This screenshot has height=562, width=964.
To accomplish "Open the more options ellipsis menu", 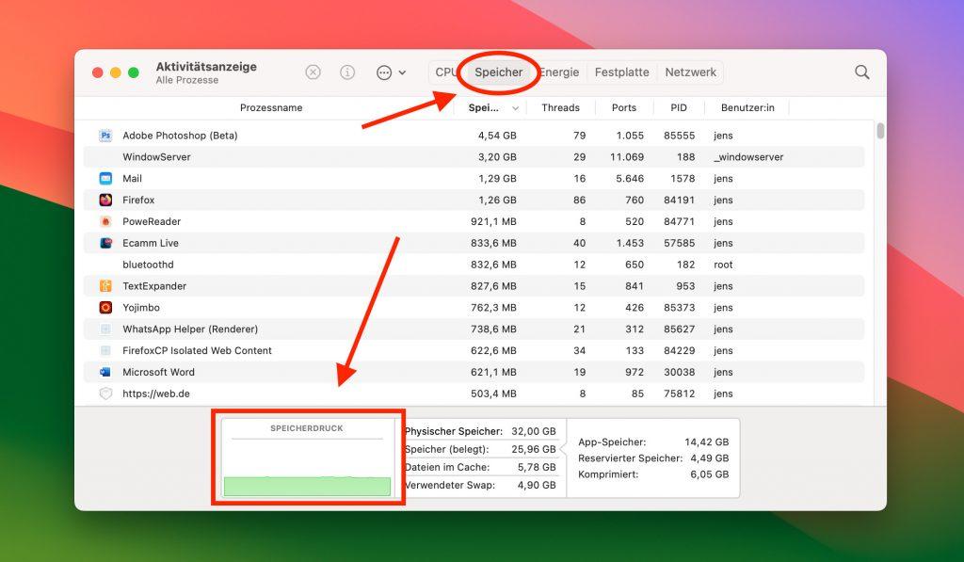I will [384, 72].
